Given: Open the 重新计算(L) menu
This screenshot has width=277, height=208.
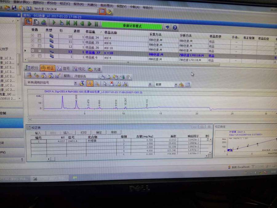Looking at the screenshot, I should [22, 2].
